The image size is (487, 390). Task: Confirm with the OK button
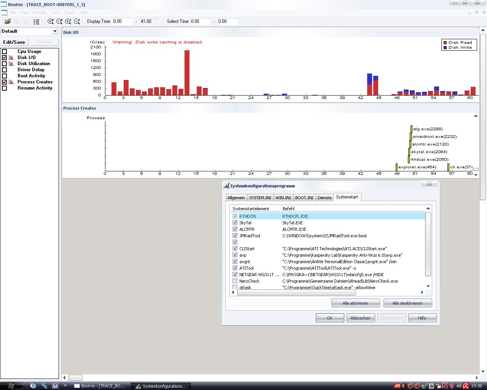click(x=330, y=318)
